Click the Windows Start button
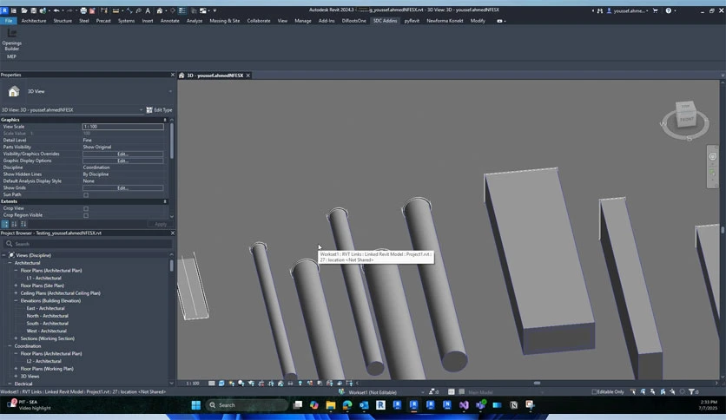 196,405
